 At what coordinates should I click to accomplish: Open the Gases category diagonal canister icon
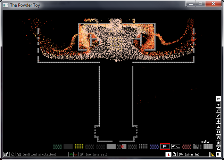(218, 115)
